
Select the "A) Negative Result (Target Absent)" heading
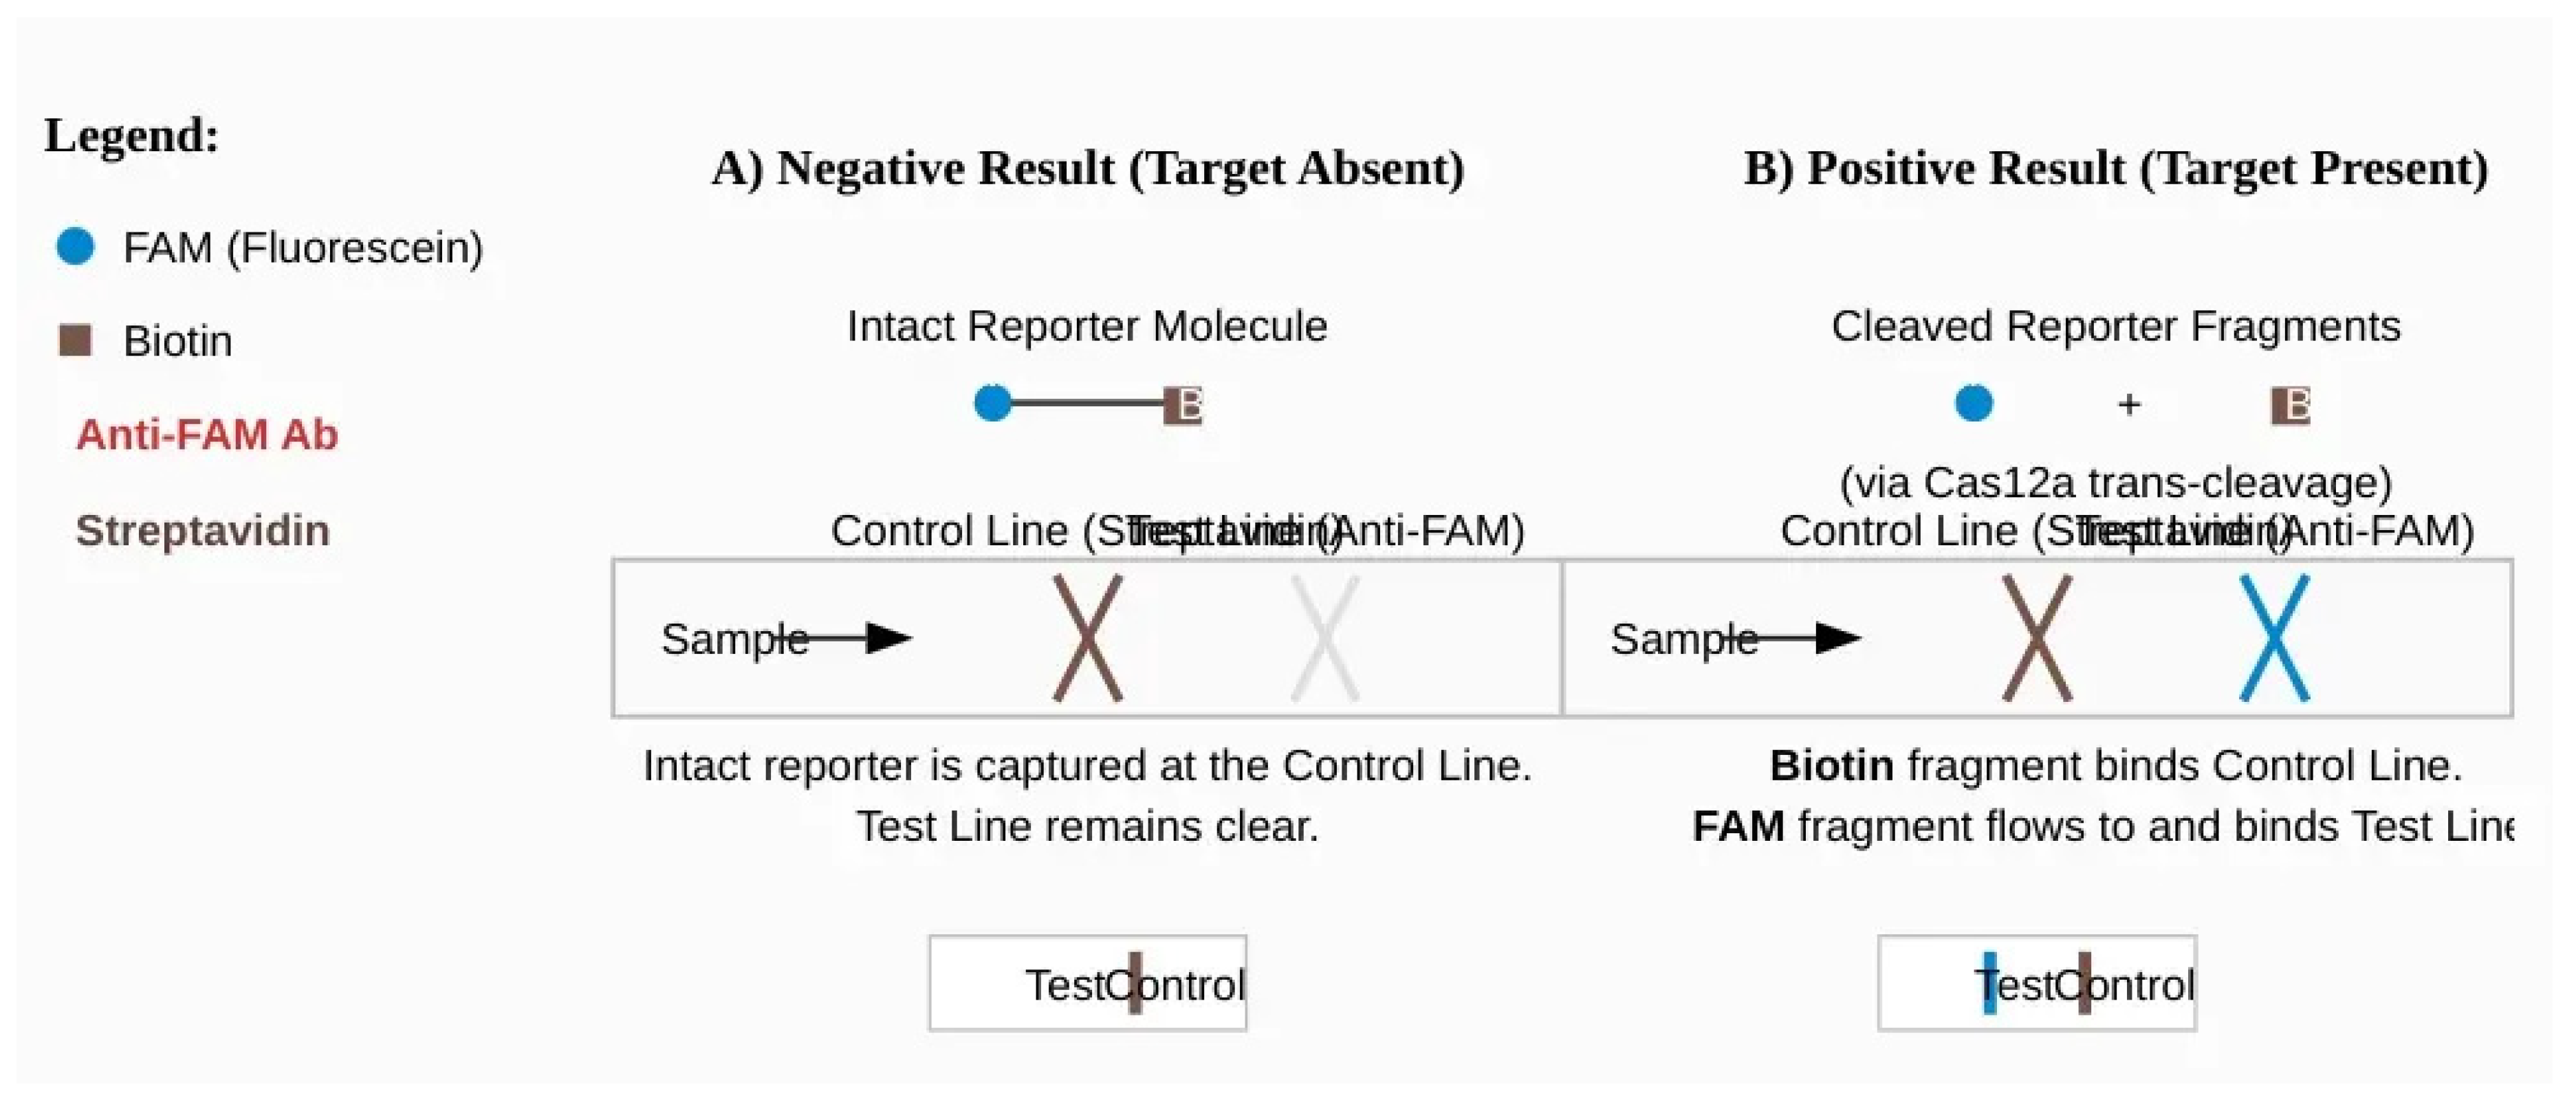(1088, 167)
